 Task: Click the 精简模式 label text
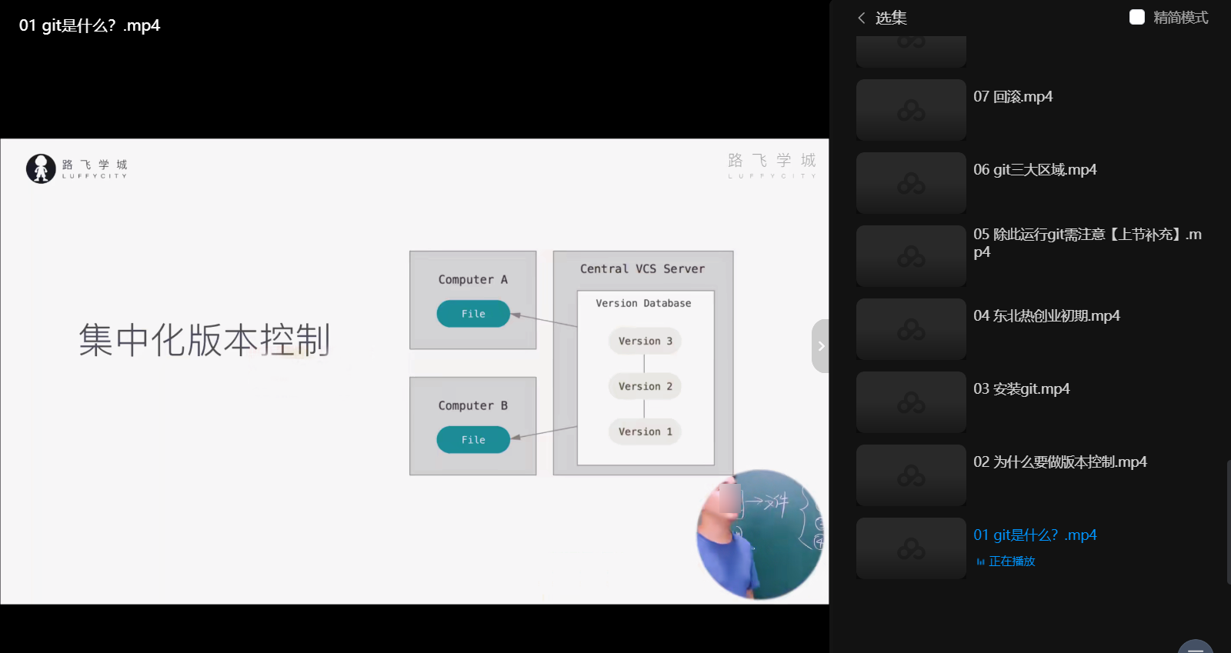click(1180, 18)
